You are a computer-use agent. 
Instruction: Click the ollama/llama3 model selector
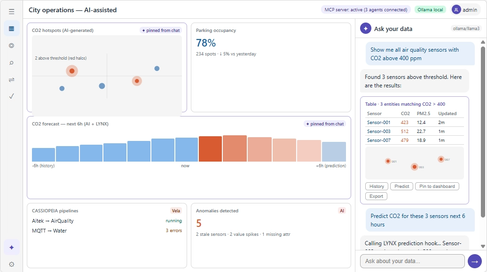[467, 29]
